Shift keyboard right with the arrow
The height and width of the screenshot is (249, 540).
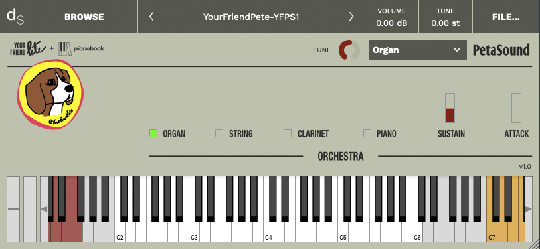529,209
